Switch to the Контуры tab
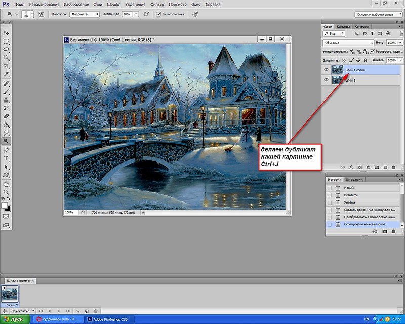This screenshot has width=405, height=324. pyautogui.click(x=361, y=27)
